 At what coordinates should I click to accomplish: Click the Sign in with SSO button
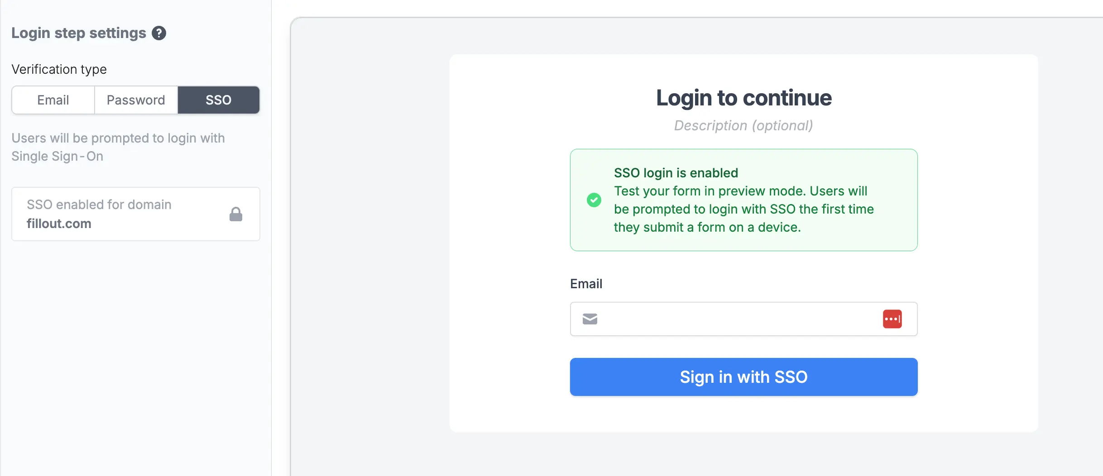[x=744, y=377]
